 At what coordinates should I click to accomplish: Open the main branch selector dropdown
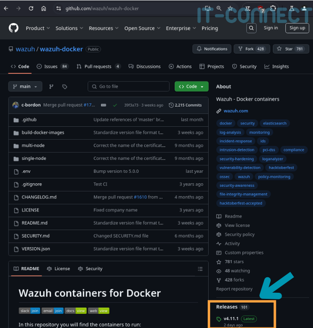point(25,86)
